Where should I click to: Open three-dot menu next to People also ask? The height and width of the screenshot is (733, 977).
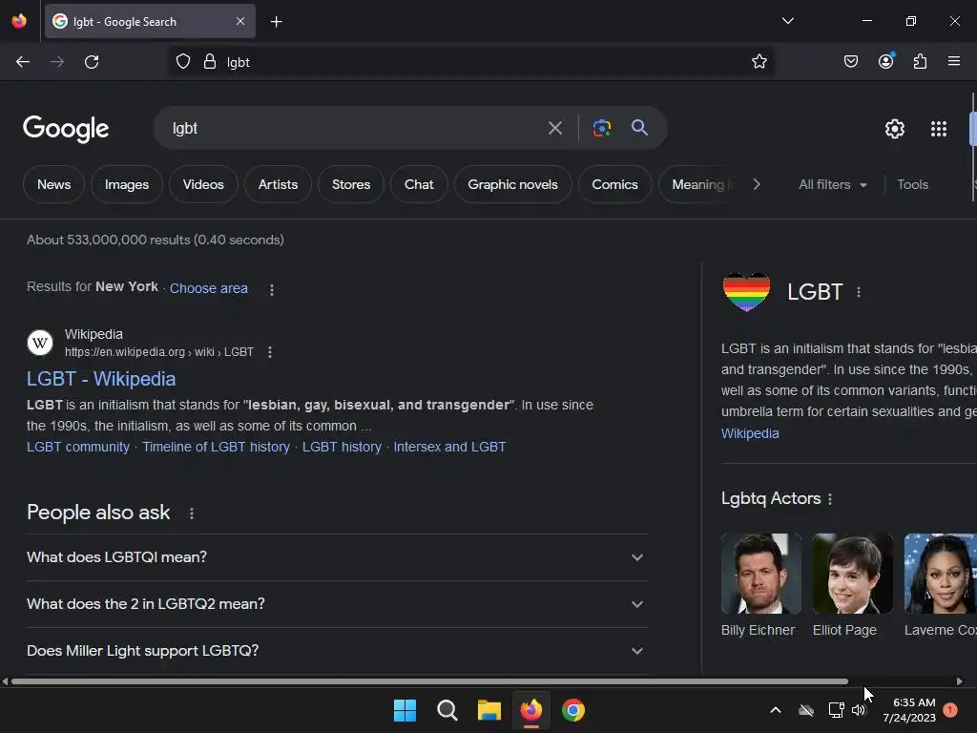[x=191, y=513]
